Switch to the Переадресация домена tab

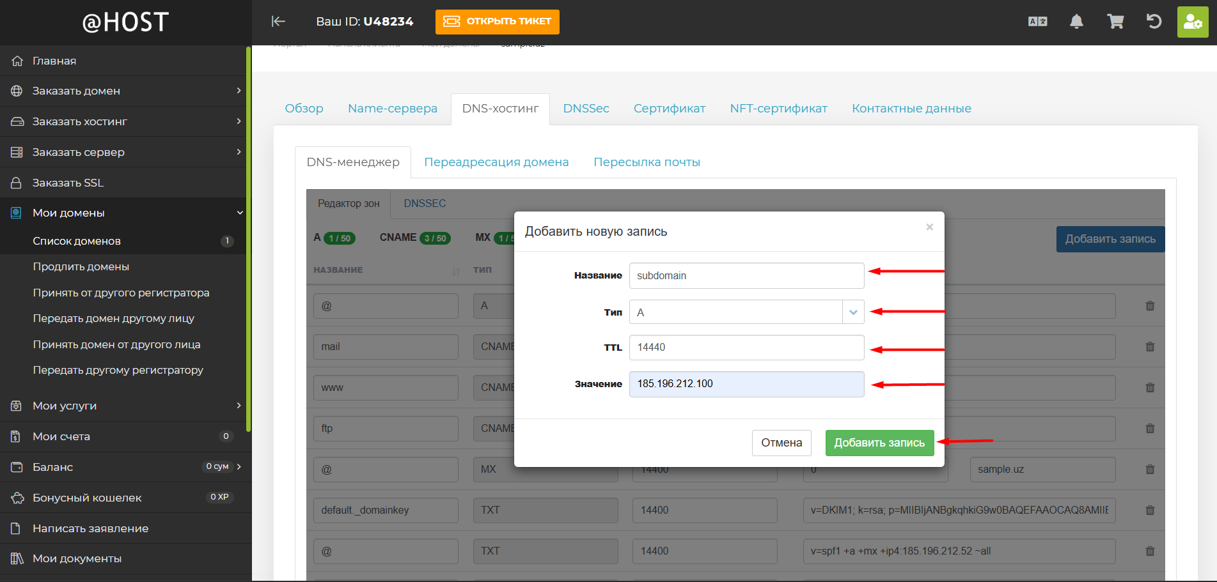(x=496, y=162)
